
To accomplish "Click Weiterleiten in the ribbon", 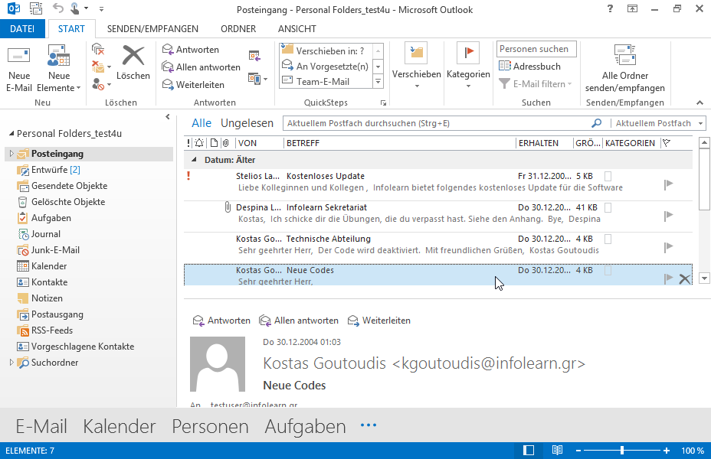I will click(193, 85).
